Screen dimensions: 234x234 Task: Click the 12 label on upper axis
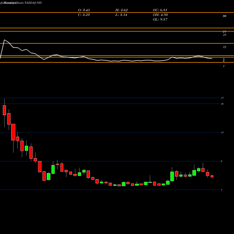tap(224, 47)
